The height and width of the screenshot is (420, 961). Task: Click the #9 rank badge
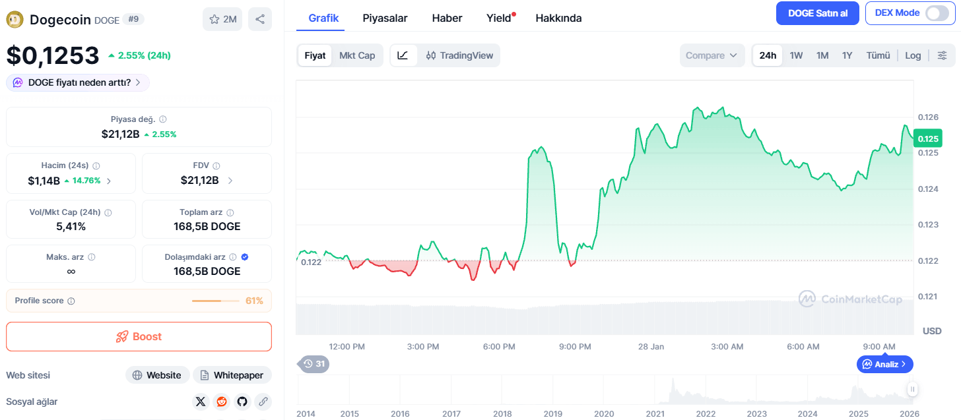click(133, 19)
